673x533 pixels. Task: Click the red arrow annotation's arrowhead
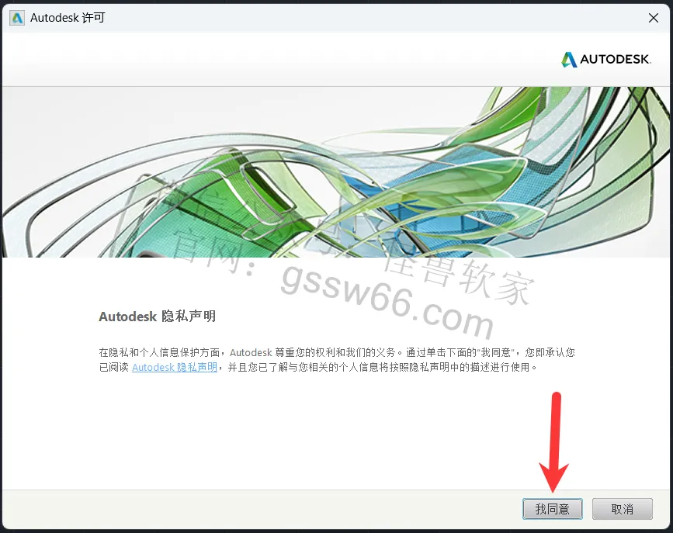tap(553, 477)
